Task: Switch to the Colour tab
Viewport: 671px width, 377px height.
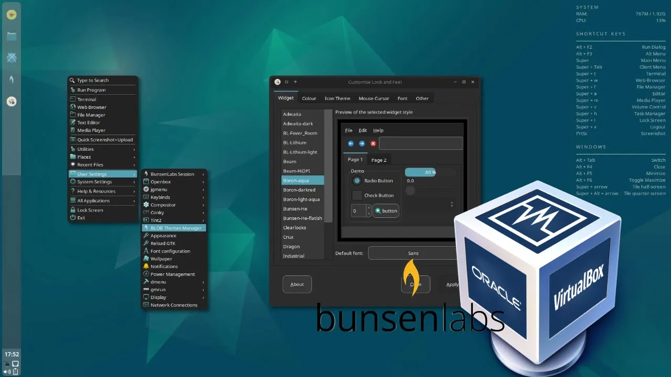Action: pyautogui.click(x=309, y=98)
